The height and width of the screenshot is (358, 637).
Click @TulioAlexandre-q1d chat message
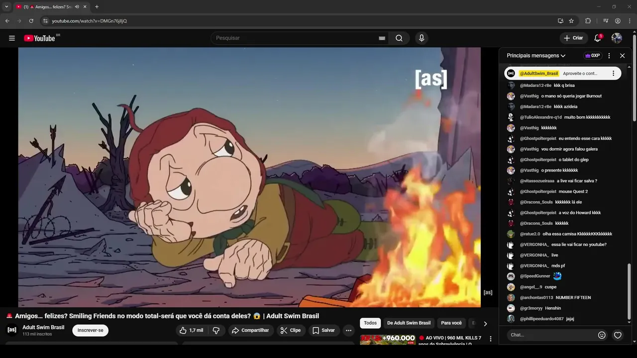[x=564, y=117]
